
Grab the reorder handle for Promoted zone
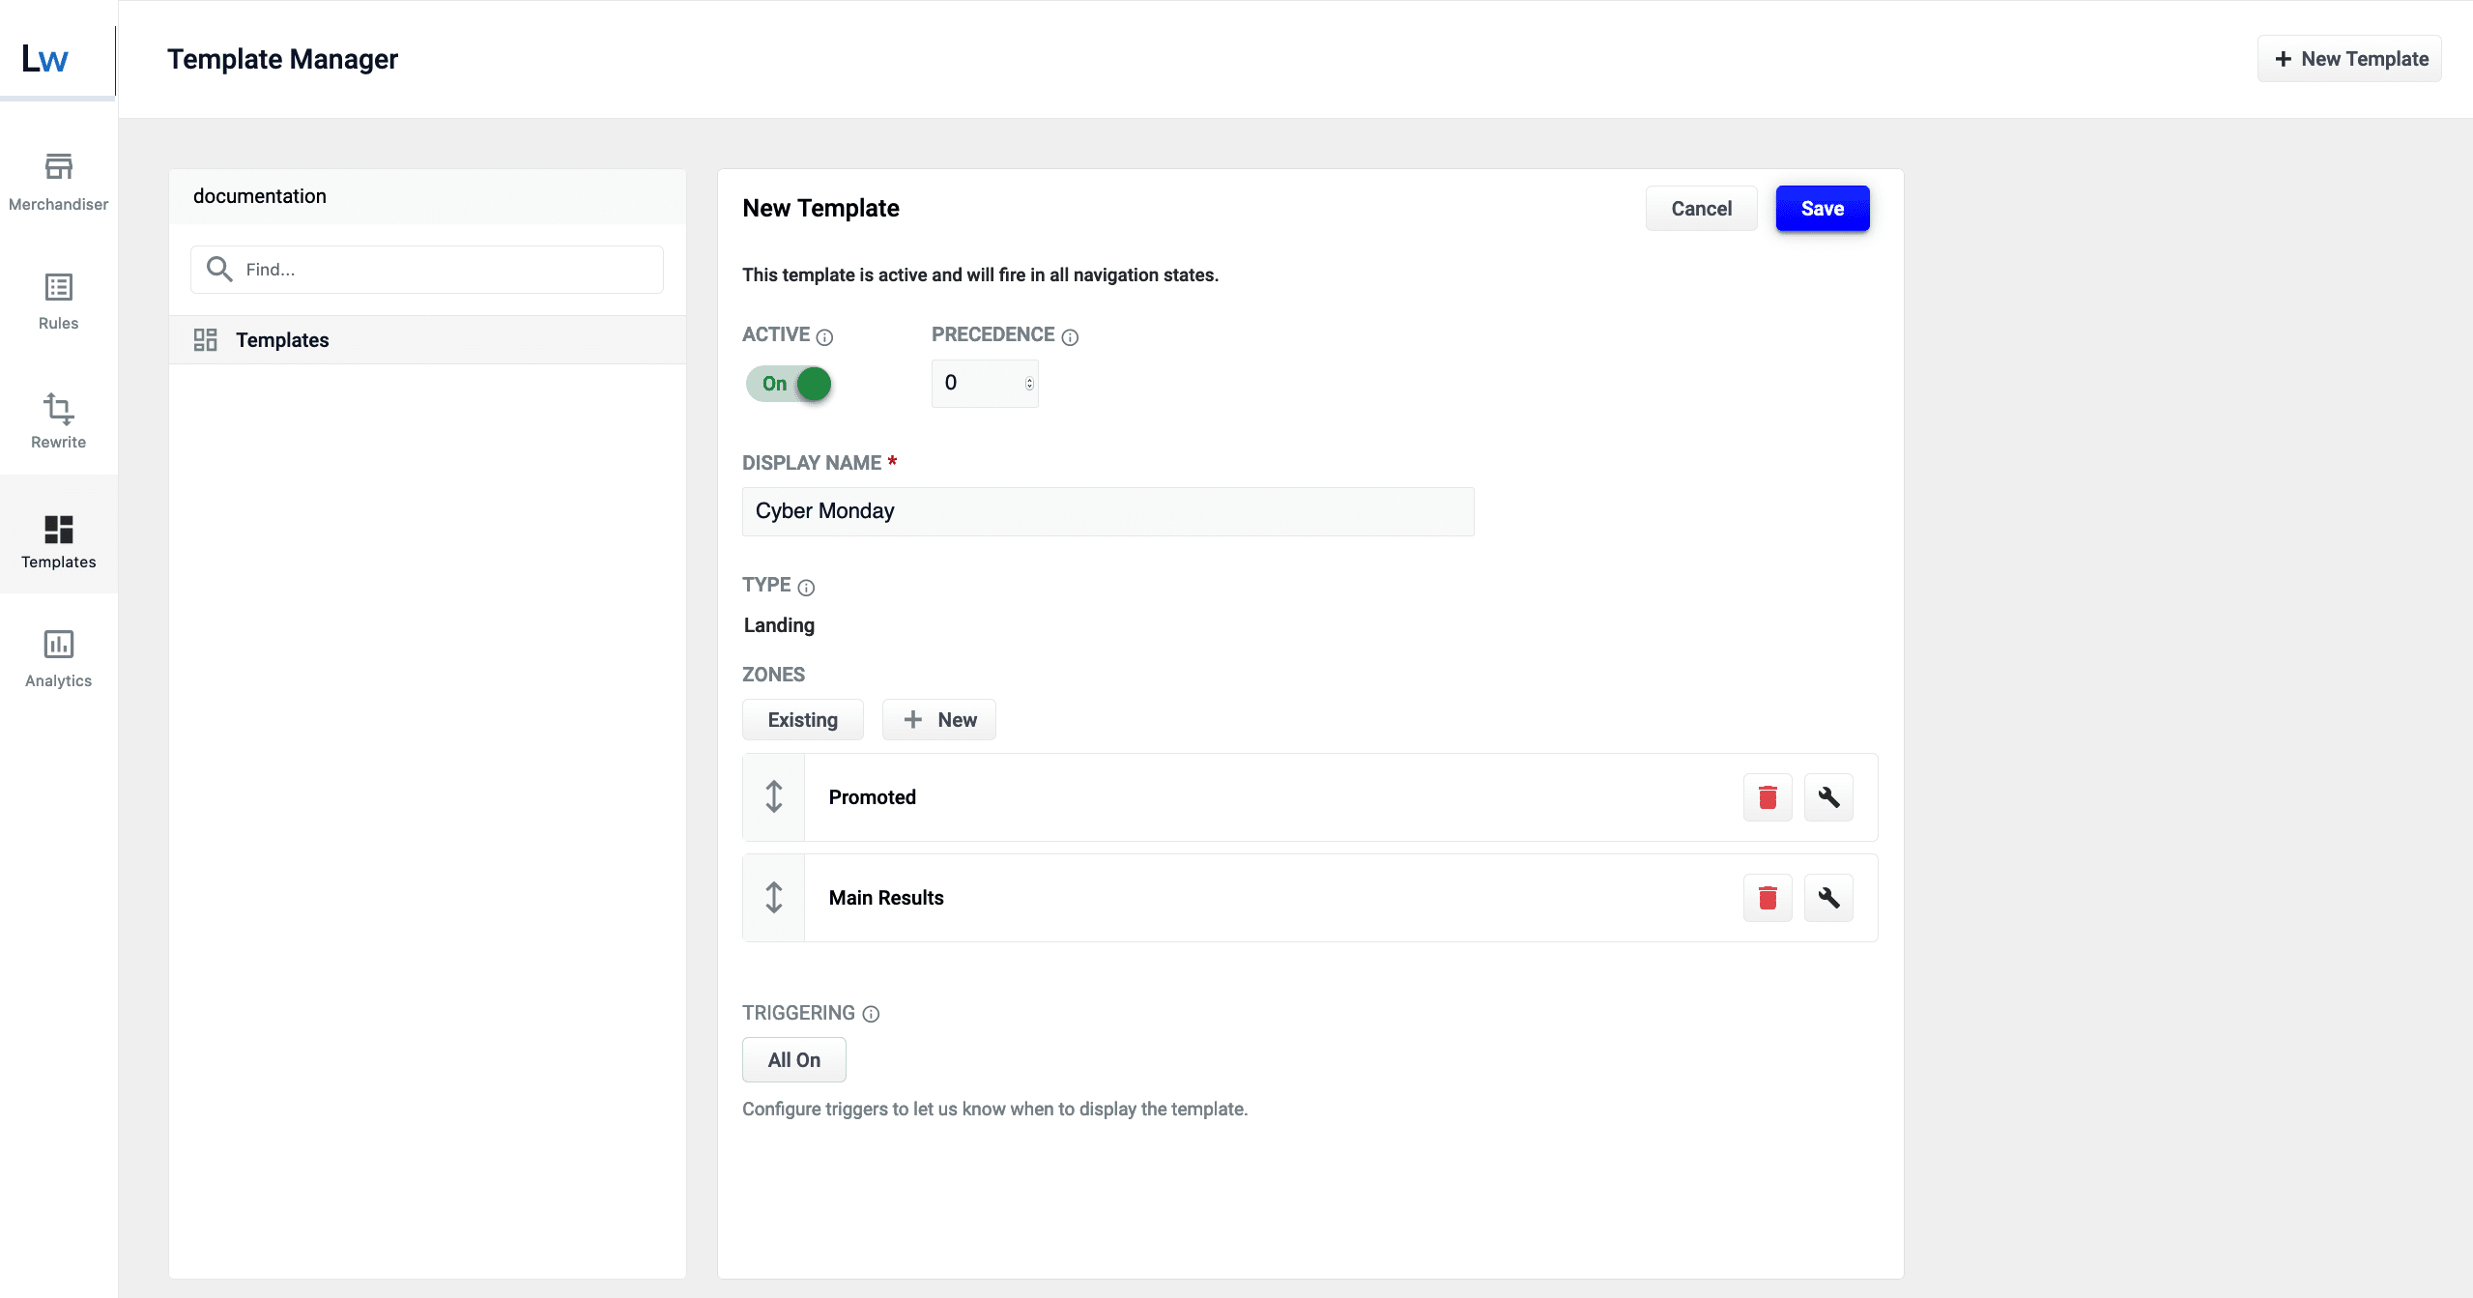[774, 796]
